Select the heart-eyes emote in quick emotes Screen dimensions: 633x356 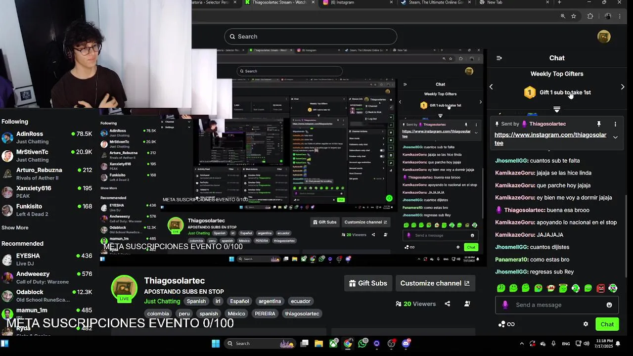pos(539,288)
